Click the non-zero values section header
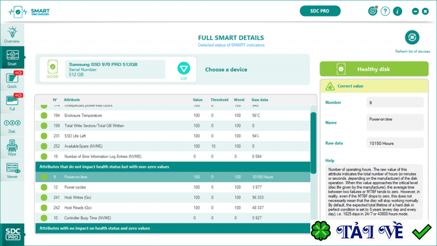 [173, 167]
